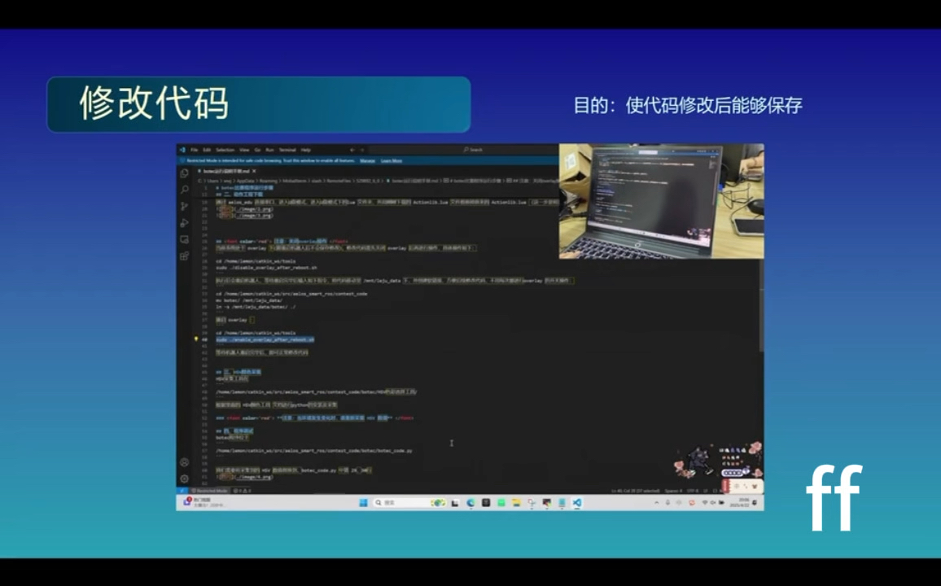Open the Windows Start menu
This screenshot has width=941, height=586.
tap(363, 503)
